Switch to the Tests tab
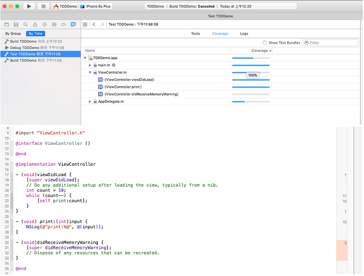This screenshot has height=276, width=364. coord(195,34)
